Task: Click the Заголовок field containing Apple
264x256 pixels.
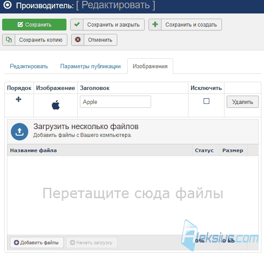Action: coord(115,102)
